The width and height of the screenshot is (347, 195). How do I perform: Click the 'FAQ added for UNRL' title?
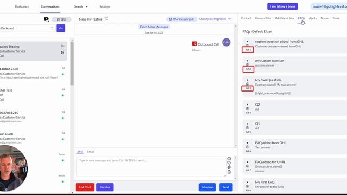(270, 162)
